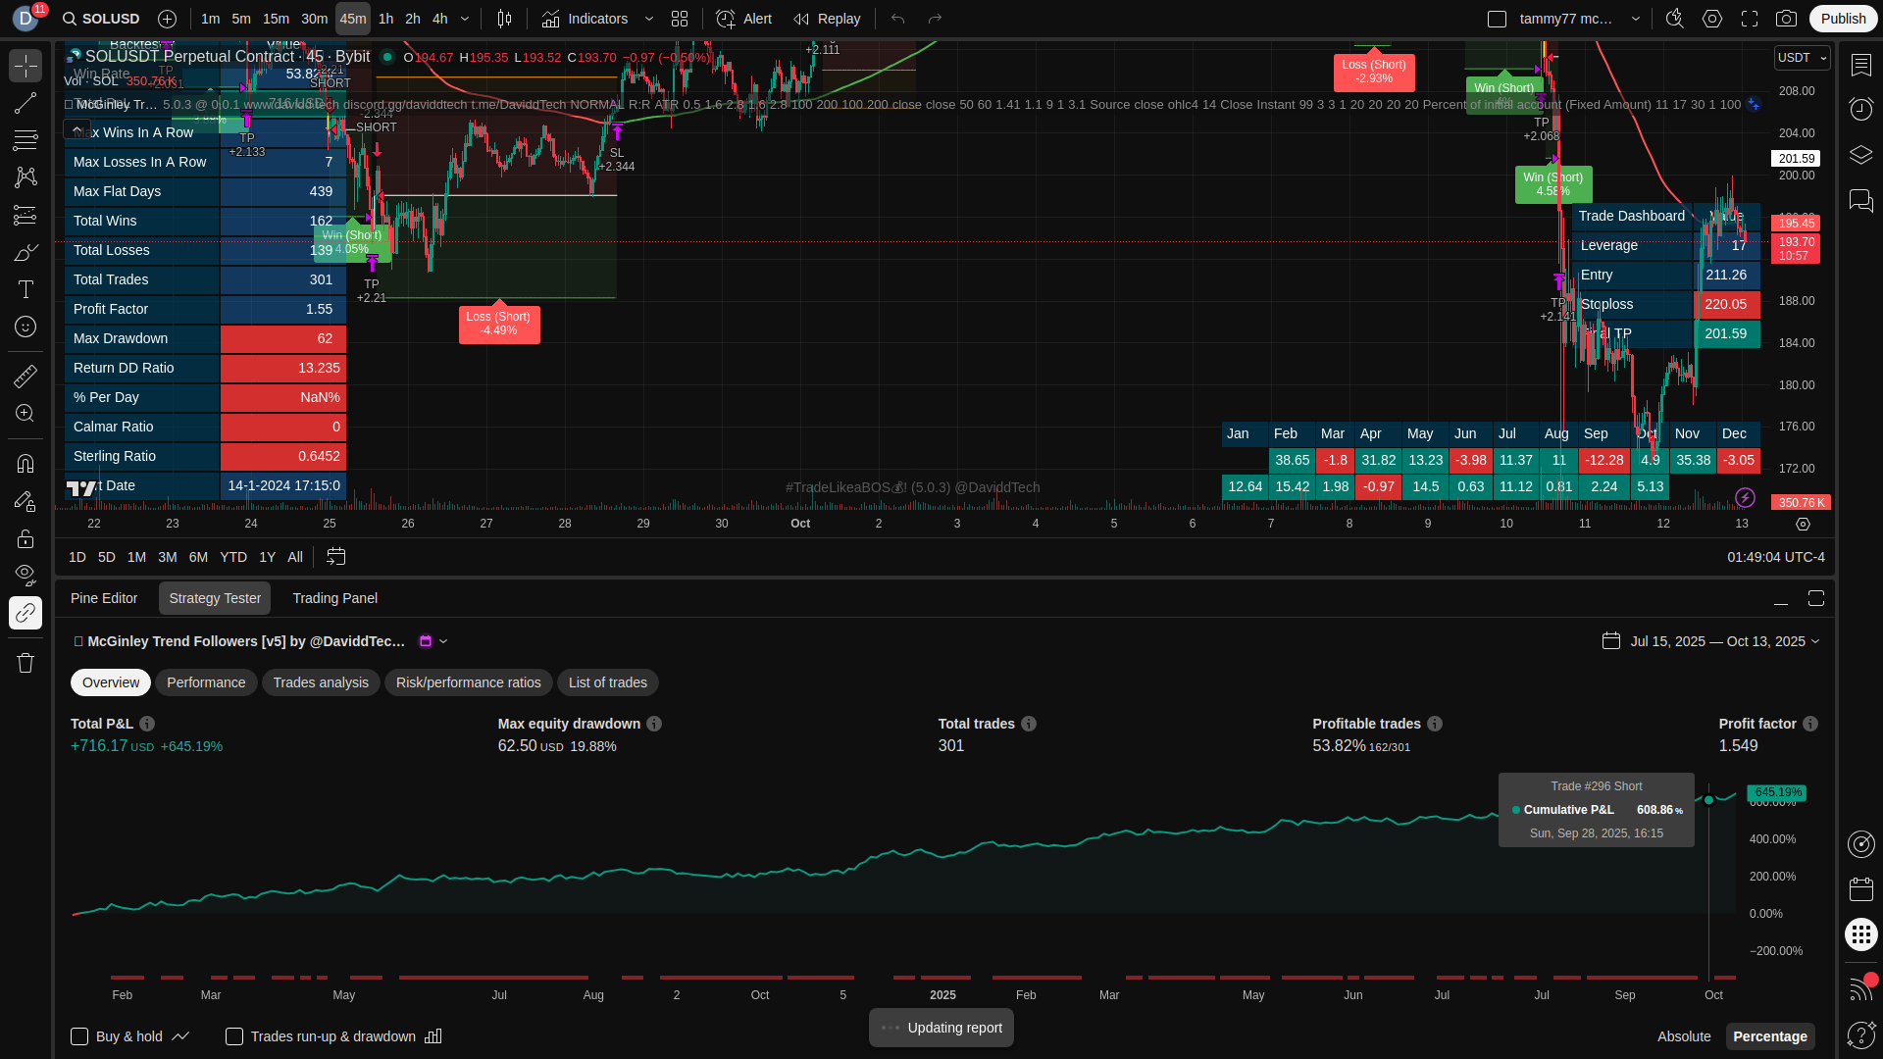Click the trash remove objects icon
The image size is (1883, 1059).
pyautogui.click(x=25, y=664)
